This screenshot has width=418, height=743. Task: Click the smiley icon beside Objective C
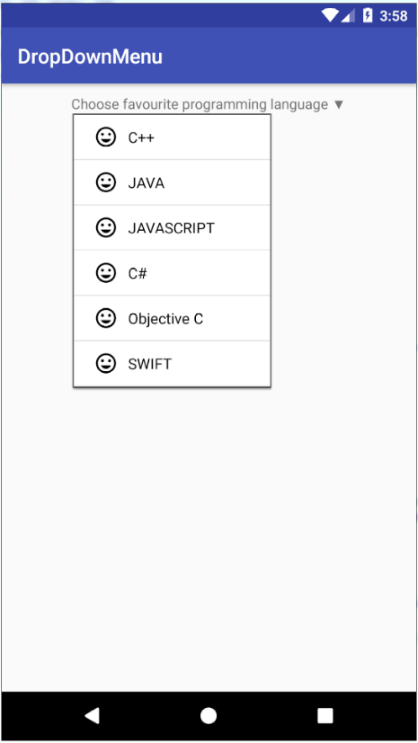(x=106, y=318)
